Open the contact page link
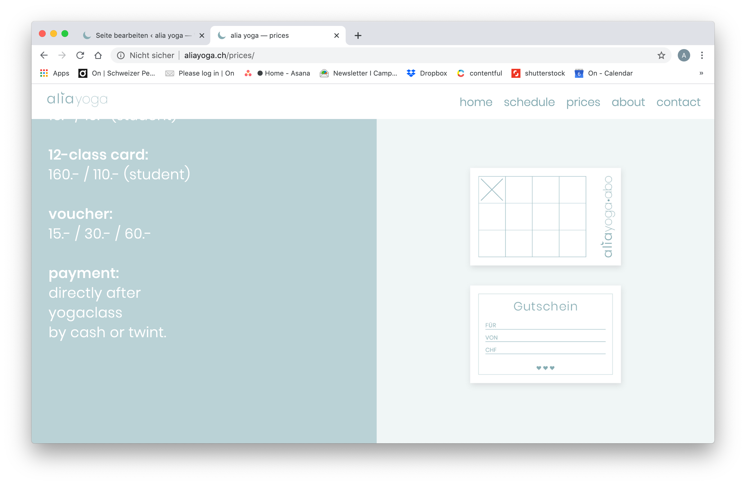The height and width of the screenshot is (485, 746). [x=678, y=102]
